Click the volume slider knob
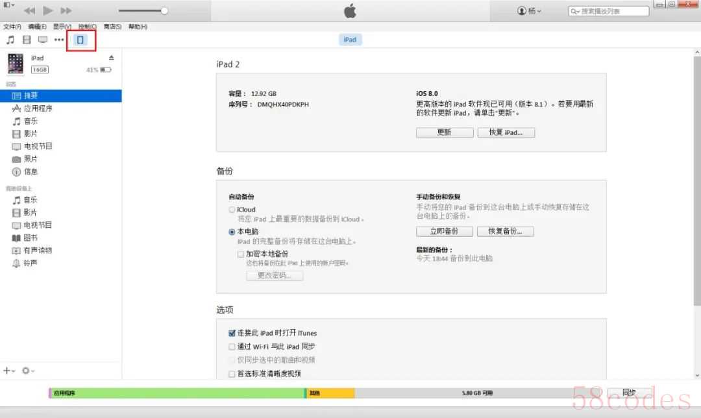 point(164,11)
